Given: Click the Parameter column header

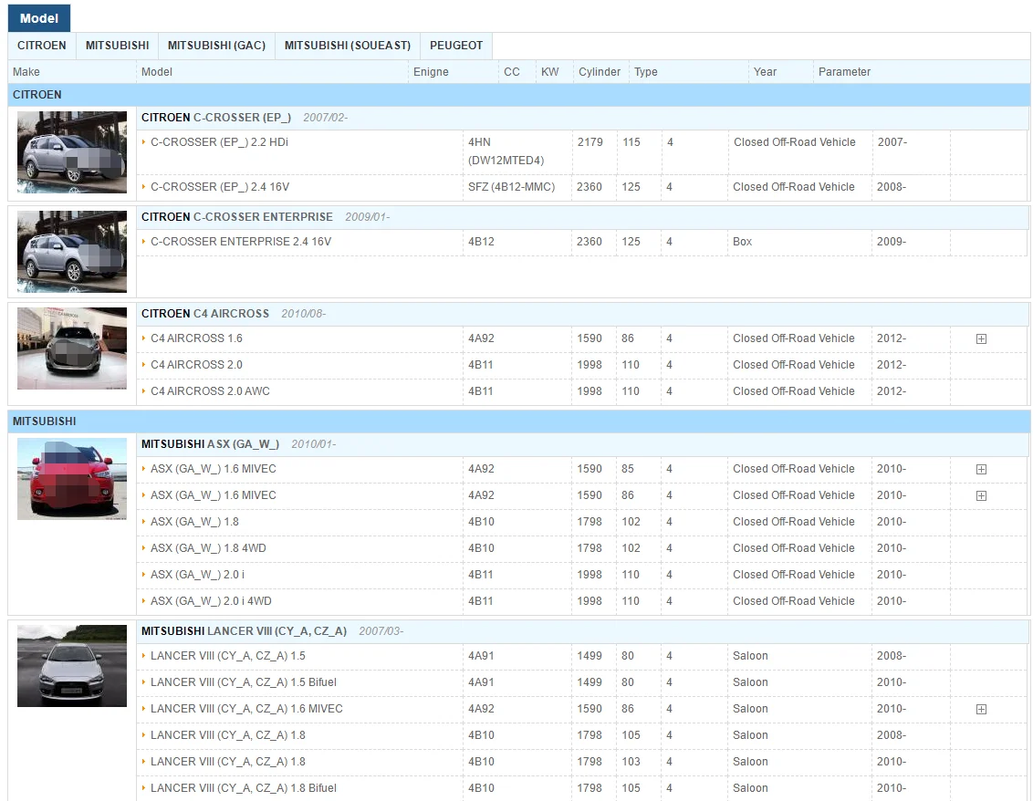Looking at the screenshot, I should pyautogui.click(x=845, y=72).
